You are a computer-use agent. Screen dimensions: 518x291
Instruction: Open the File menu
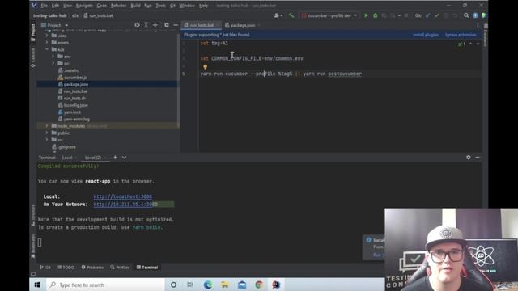[x=44, y=6]
